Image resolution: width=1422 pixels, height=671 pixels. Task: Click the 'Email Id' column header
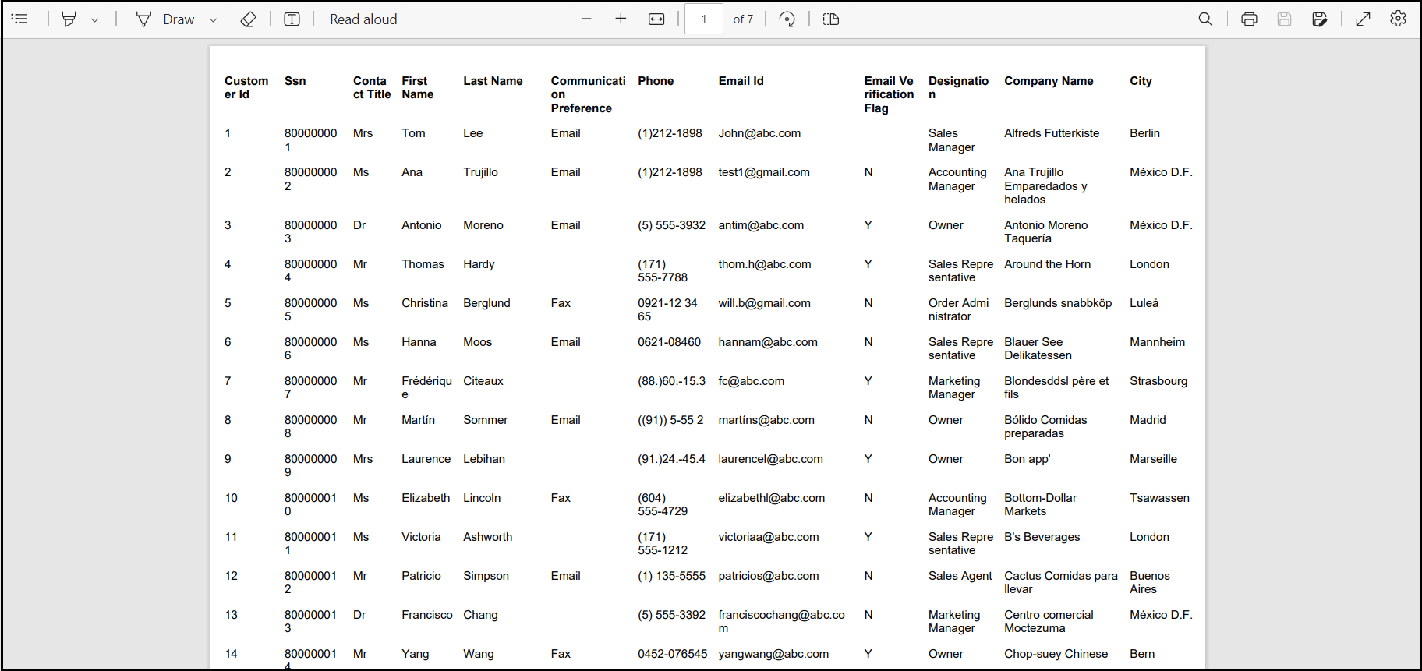pyautogui.click(x=741, y=81)
